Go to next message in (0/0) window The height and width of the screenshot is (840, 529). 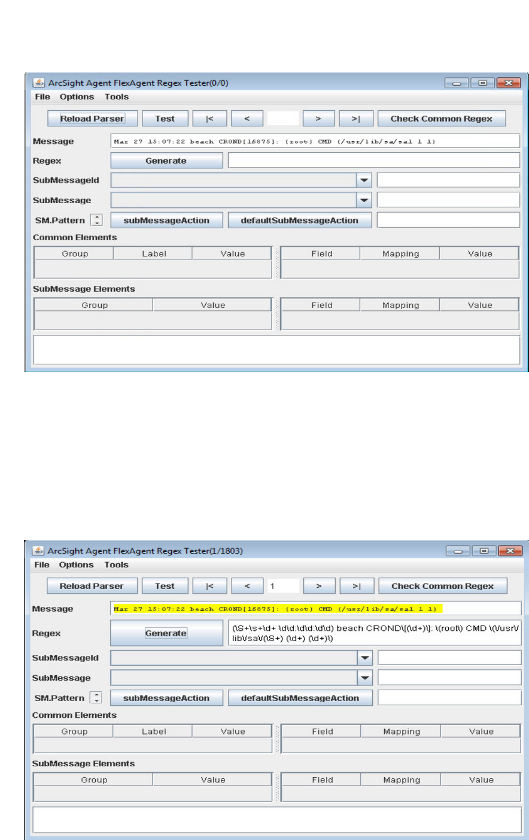click(318, 119)
